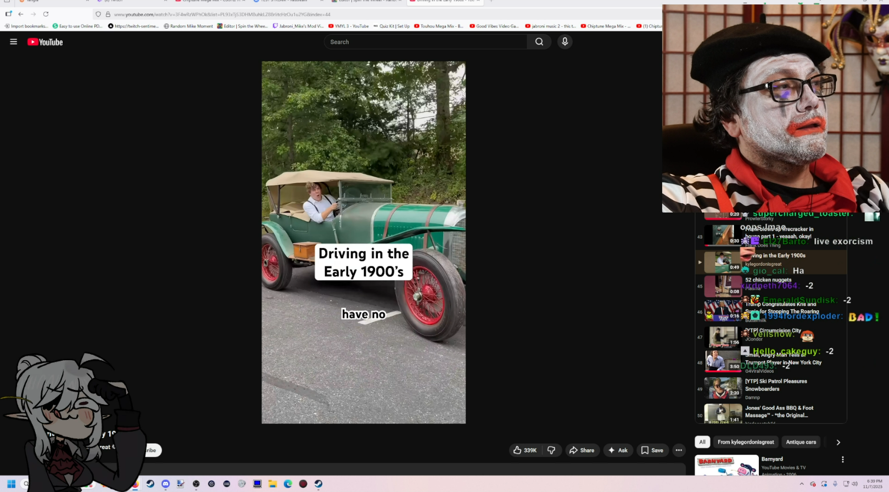Open the Easy to use Online PD bookmark
Viewport: 889px width, 492px height.
point(77,26)
